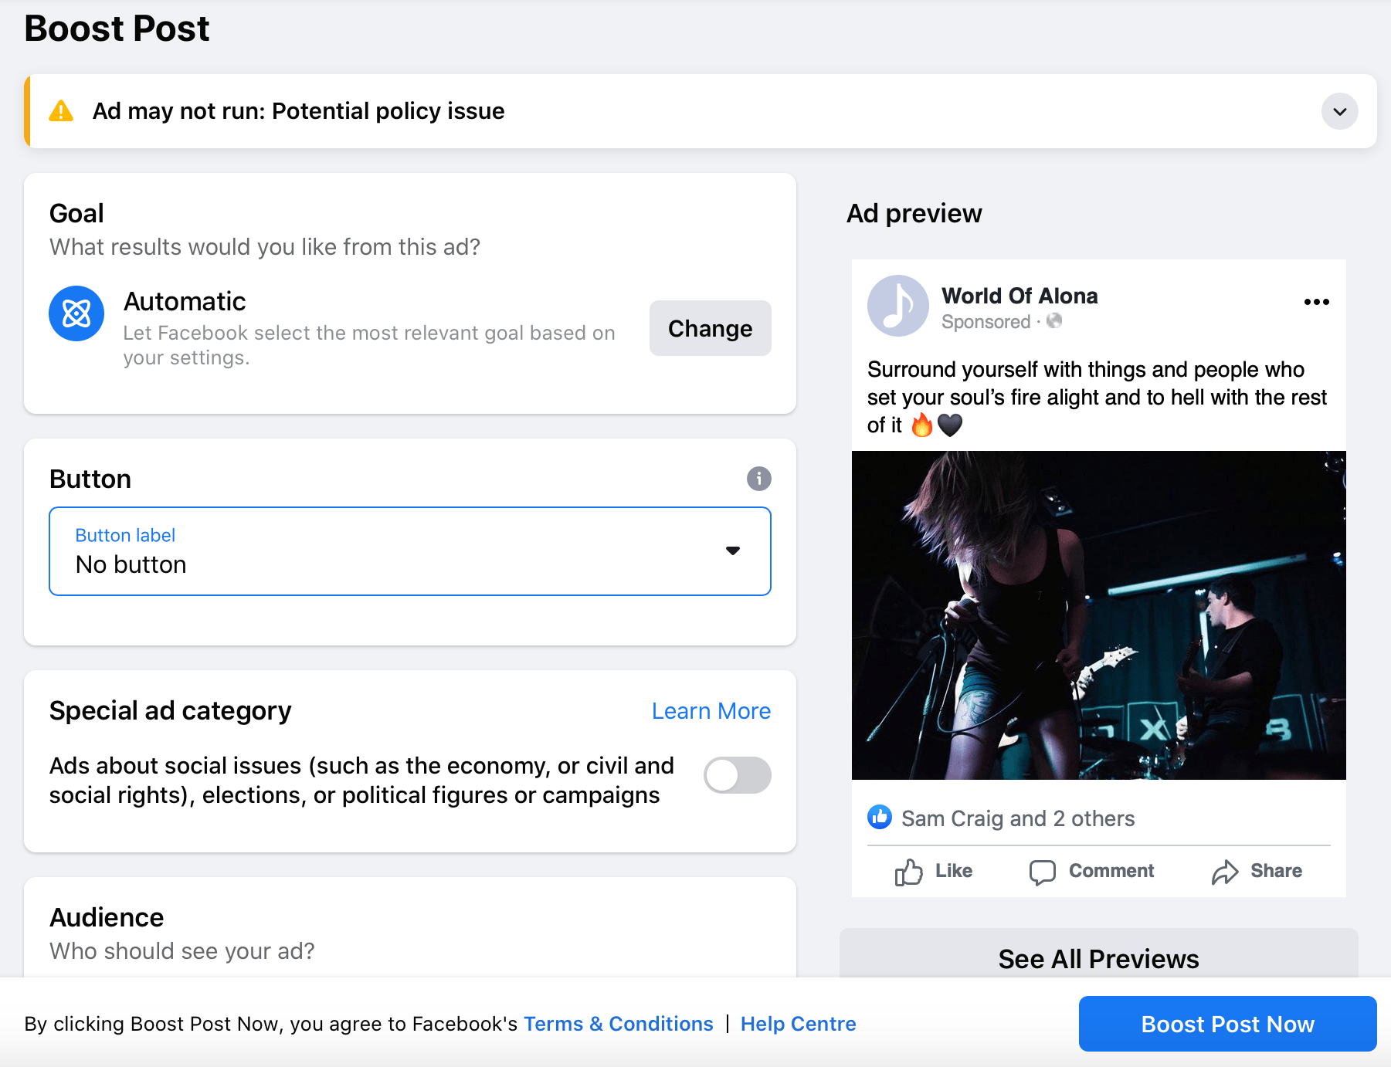
Task: Click the World Of Alona profile avatar
Action: coord(897,306)
